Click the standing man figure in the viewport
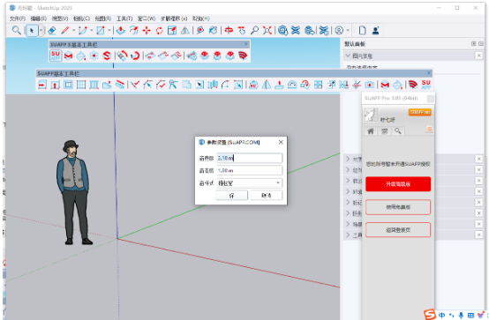Viewport: 489px width, 320px height. point(74,192)
